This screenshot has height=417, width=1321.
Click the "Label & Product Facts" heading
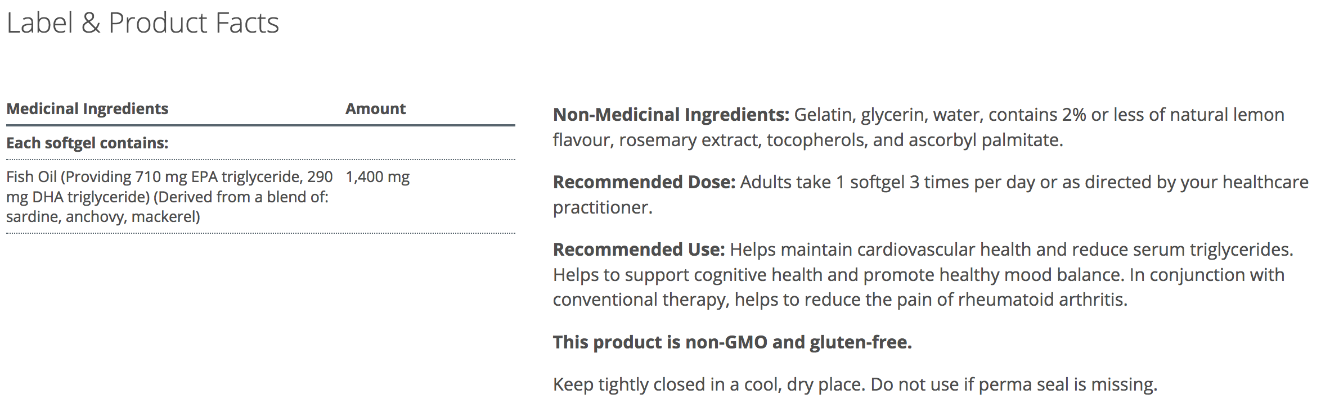click(x=143, y=24)
